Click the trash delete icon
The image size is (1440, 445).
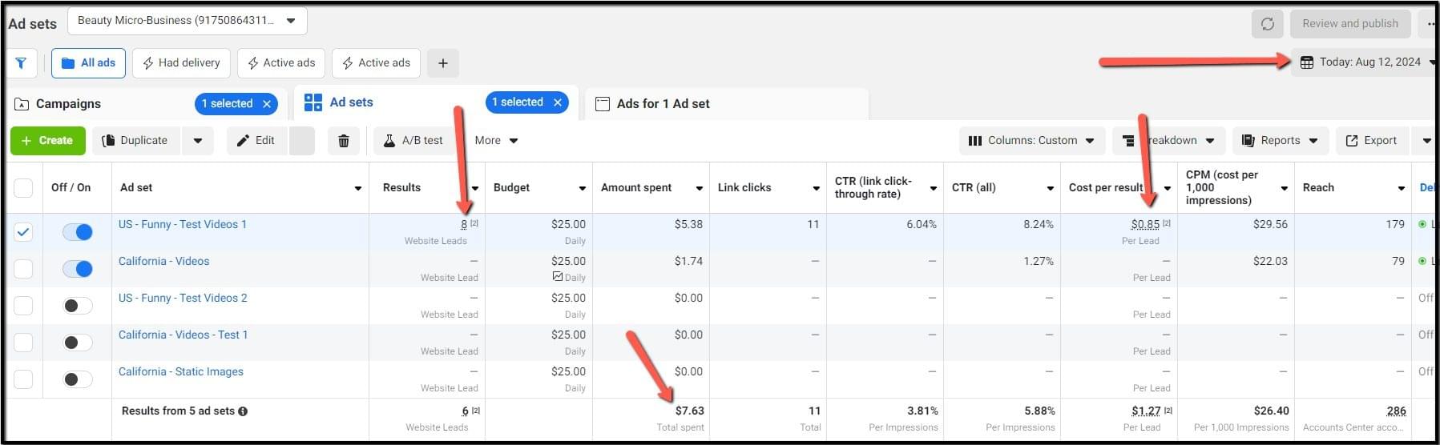pos(343,141)
